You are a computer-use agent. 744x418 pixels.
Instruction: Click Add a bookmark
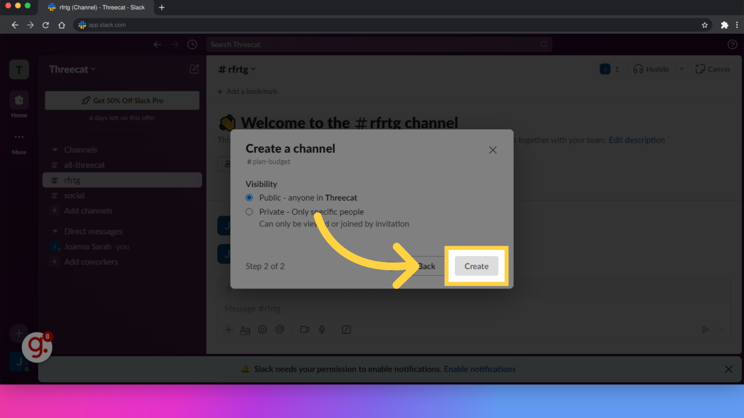(247, 92)
